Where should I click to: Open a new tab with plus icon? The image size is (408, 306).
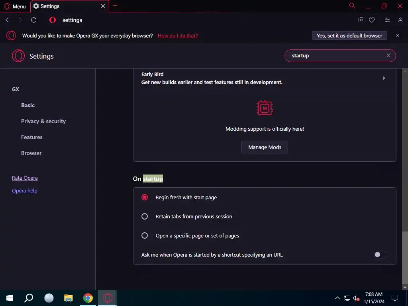pos(115,6)
